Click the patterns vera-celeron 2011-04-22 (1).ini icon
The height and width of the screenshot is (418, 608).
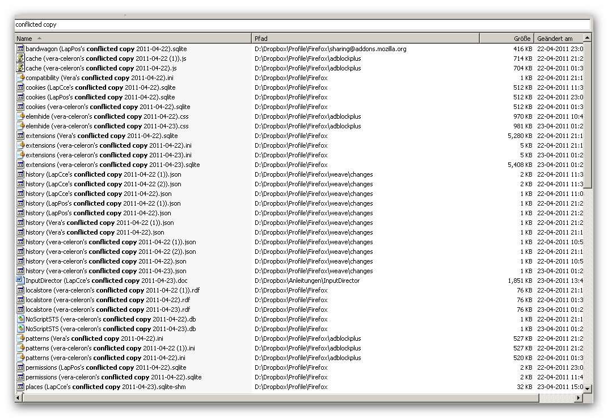pos(20,348)
